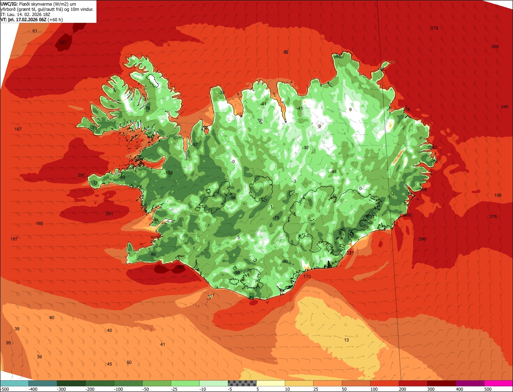Select the purple 400 to 500 legend swatch
Viewport: 513px width, 392px height.
pos(470,383)
